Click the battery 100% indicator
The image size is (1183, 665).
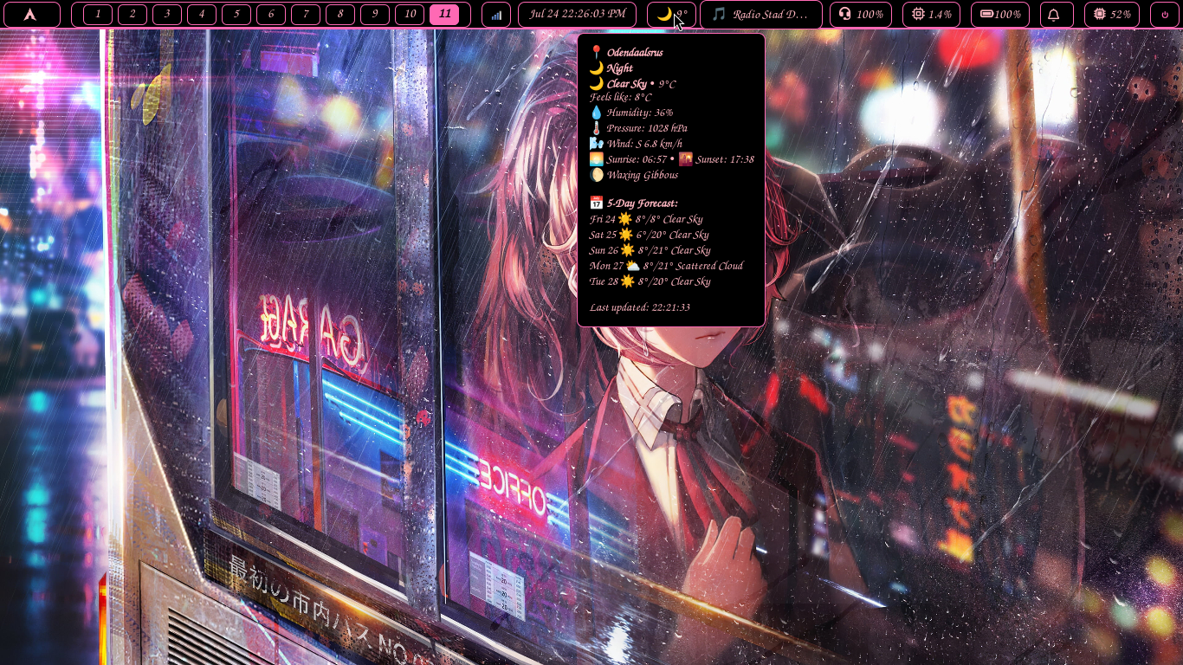1000,15
